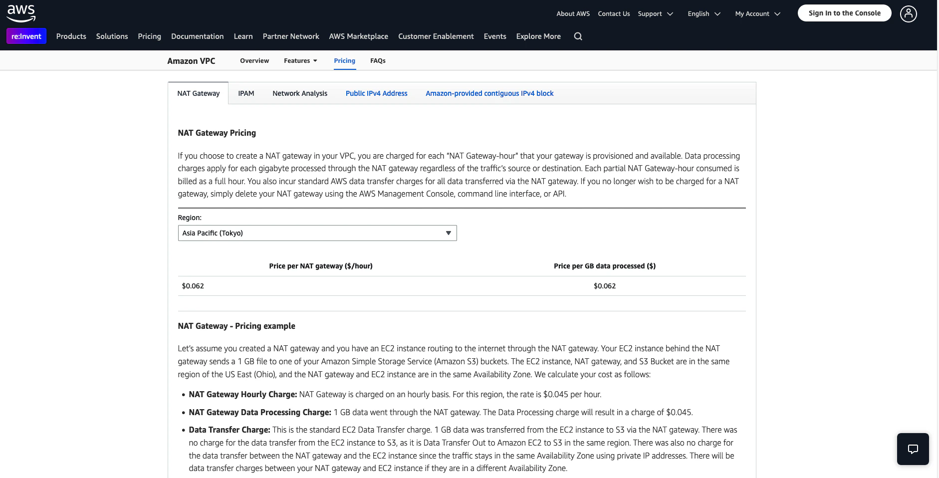Open the Explore More menu
Image resolution: width=939 pixels, height=478 pixels.
tap(538, 36)
